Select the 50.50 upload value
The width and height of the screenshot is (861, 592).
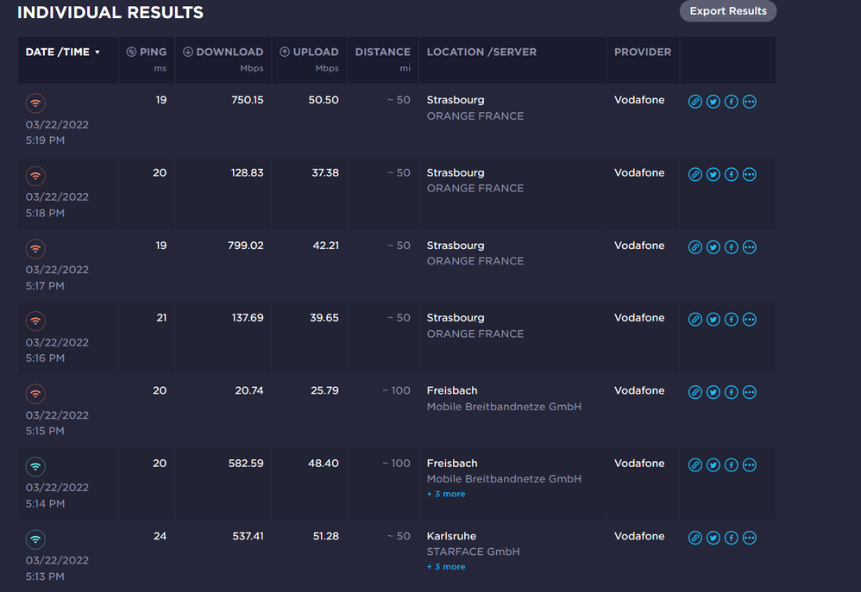(324, 100)
